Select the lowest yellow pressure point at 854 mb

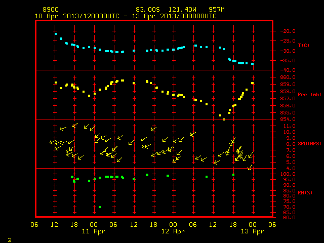point(224,119)
